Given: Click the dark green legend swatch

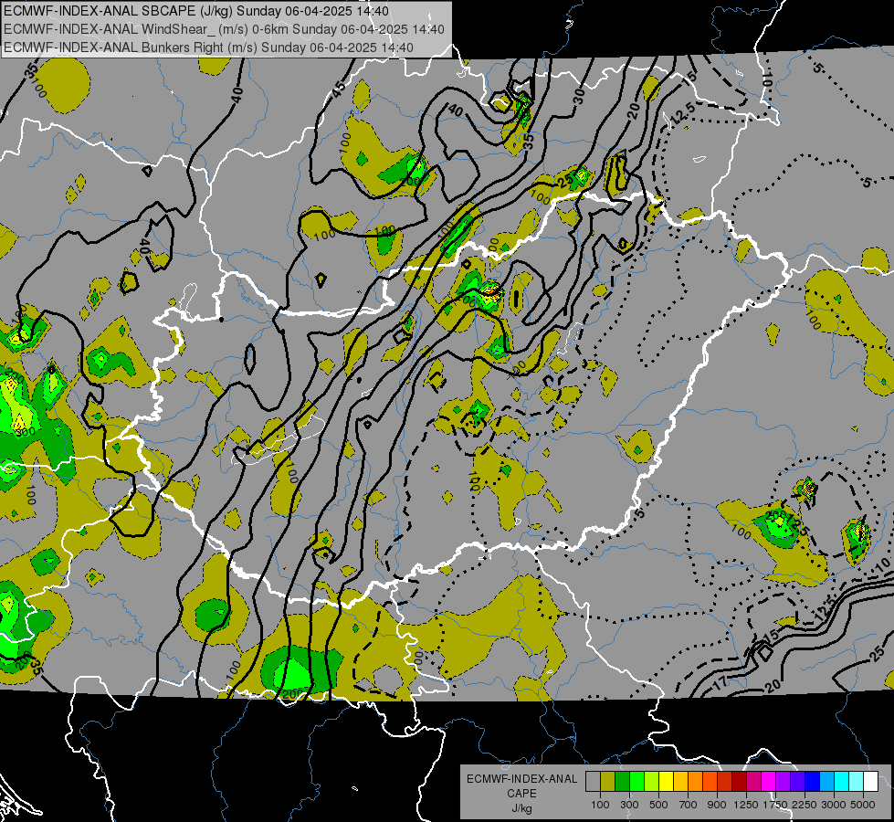Looking at the screenshot, I should [x=622, y=782].
